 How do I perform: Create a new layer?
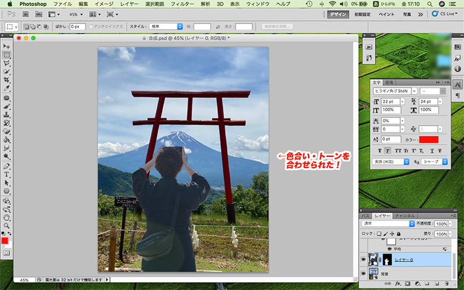pos(437,284)
